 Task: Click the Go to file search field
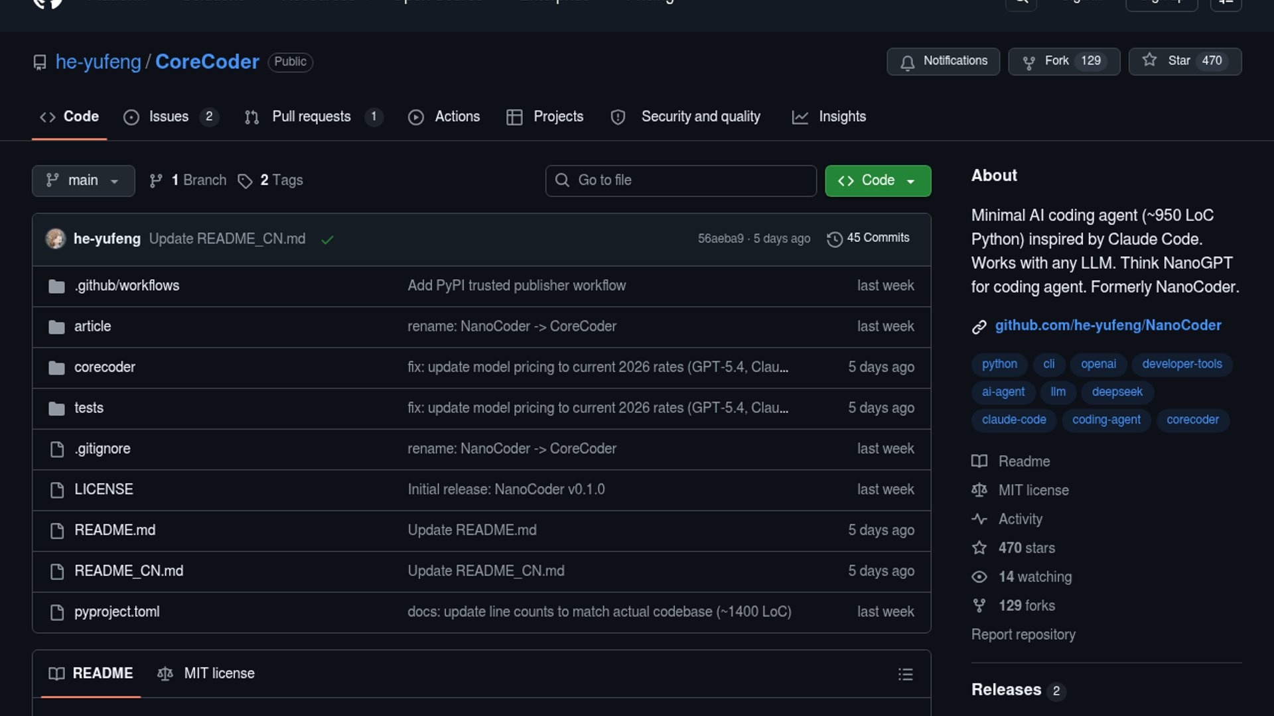tap(680, 180)
